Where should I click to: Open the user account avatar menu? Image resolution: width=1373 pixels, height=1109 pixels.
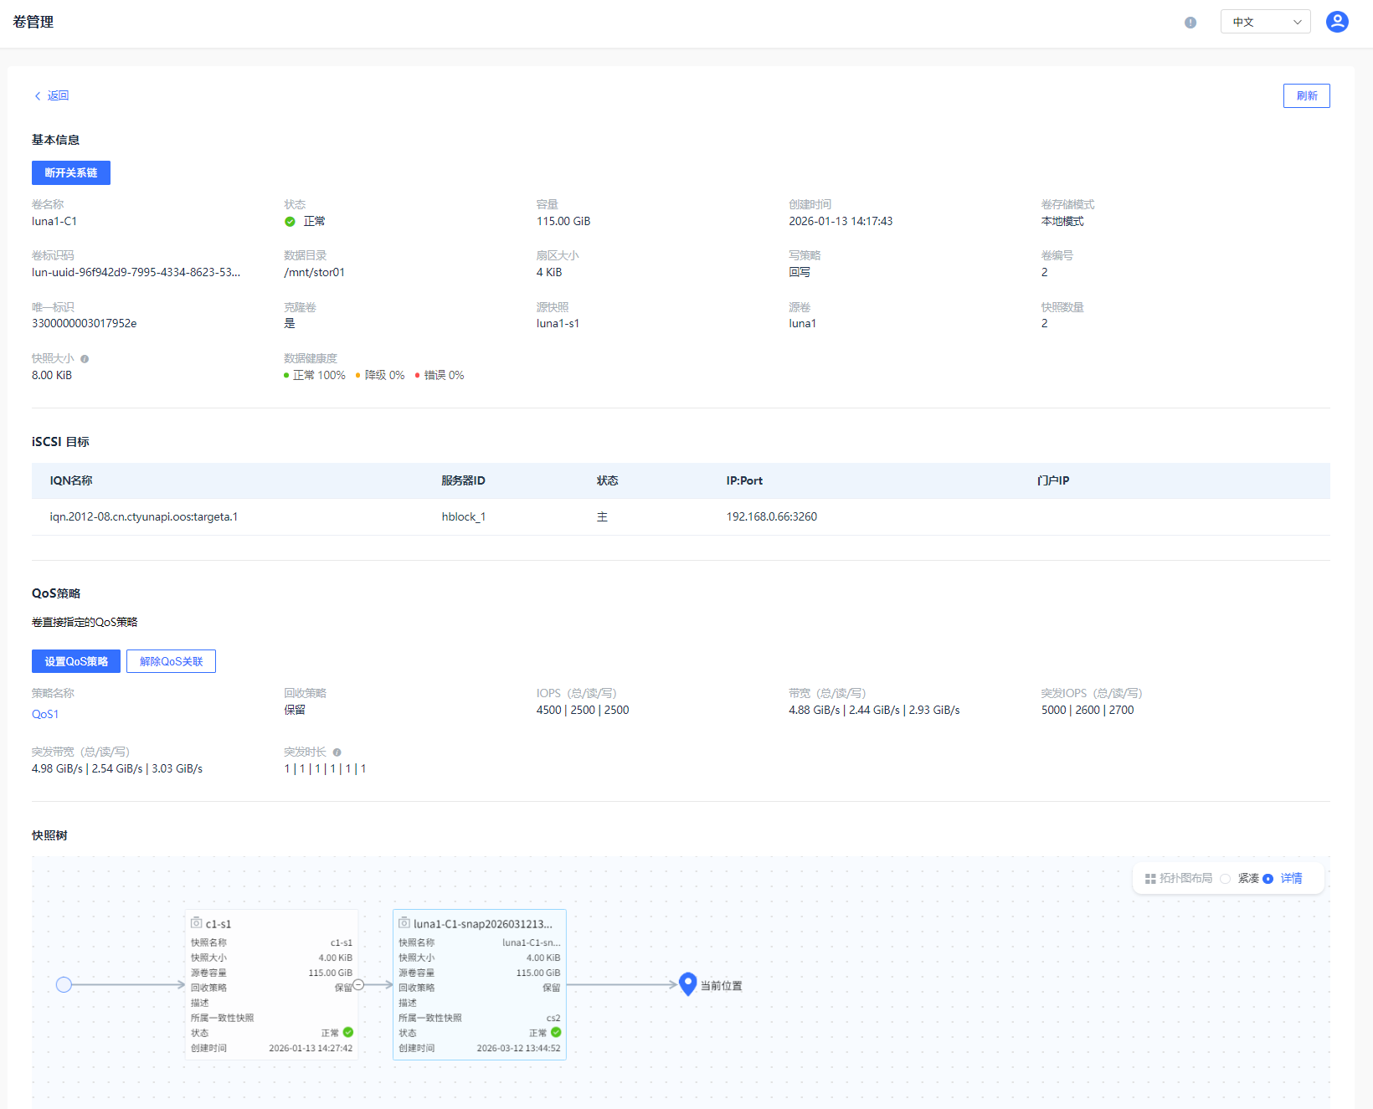coord(1337,22)
